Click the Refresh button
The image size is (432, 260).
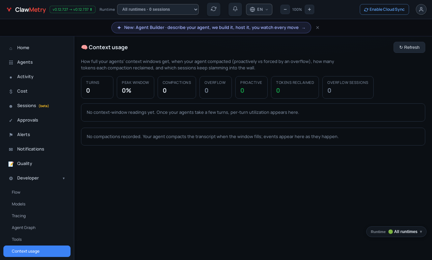tap(409, 47)
